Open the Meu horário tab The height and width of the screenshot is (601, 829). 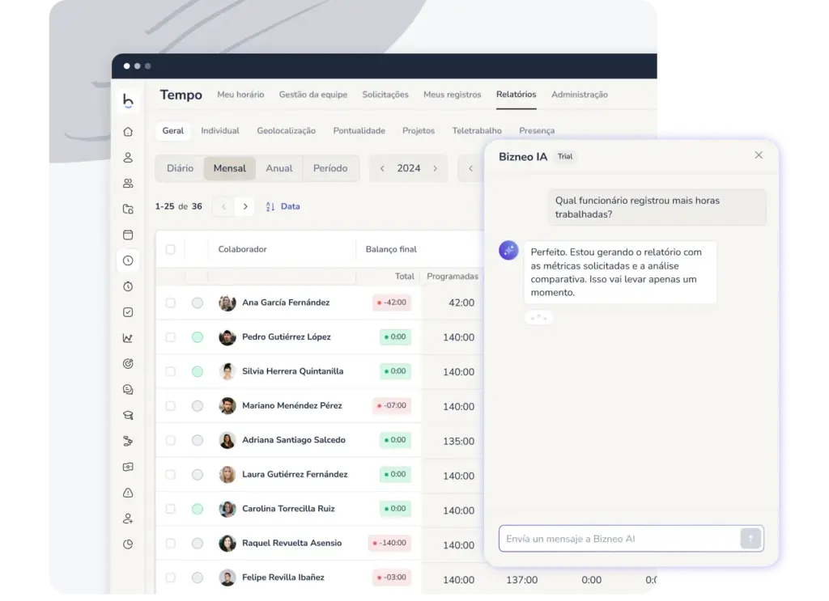[240, 95]
